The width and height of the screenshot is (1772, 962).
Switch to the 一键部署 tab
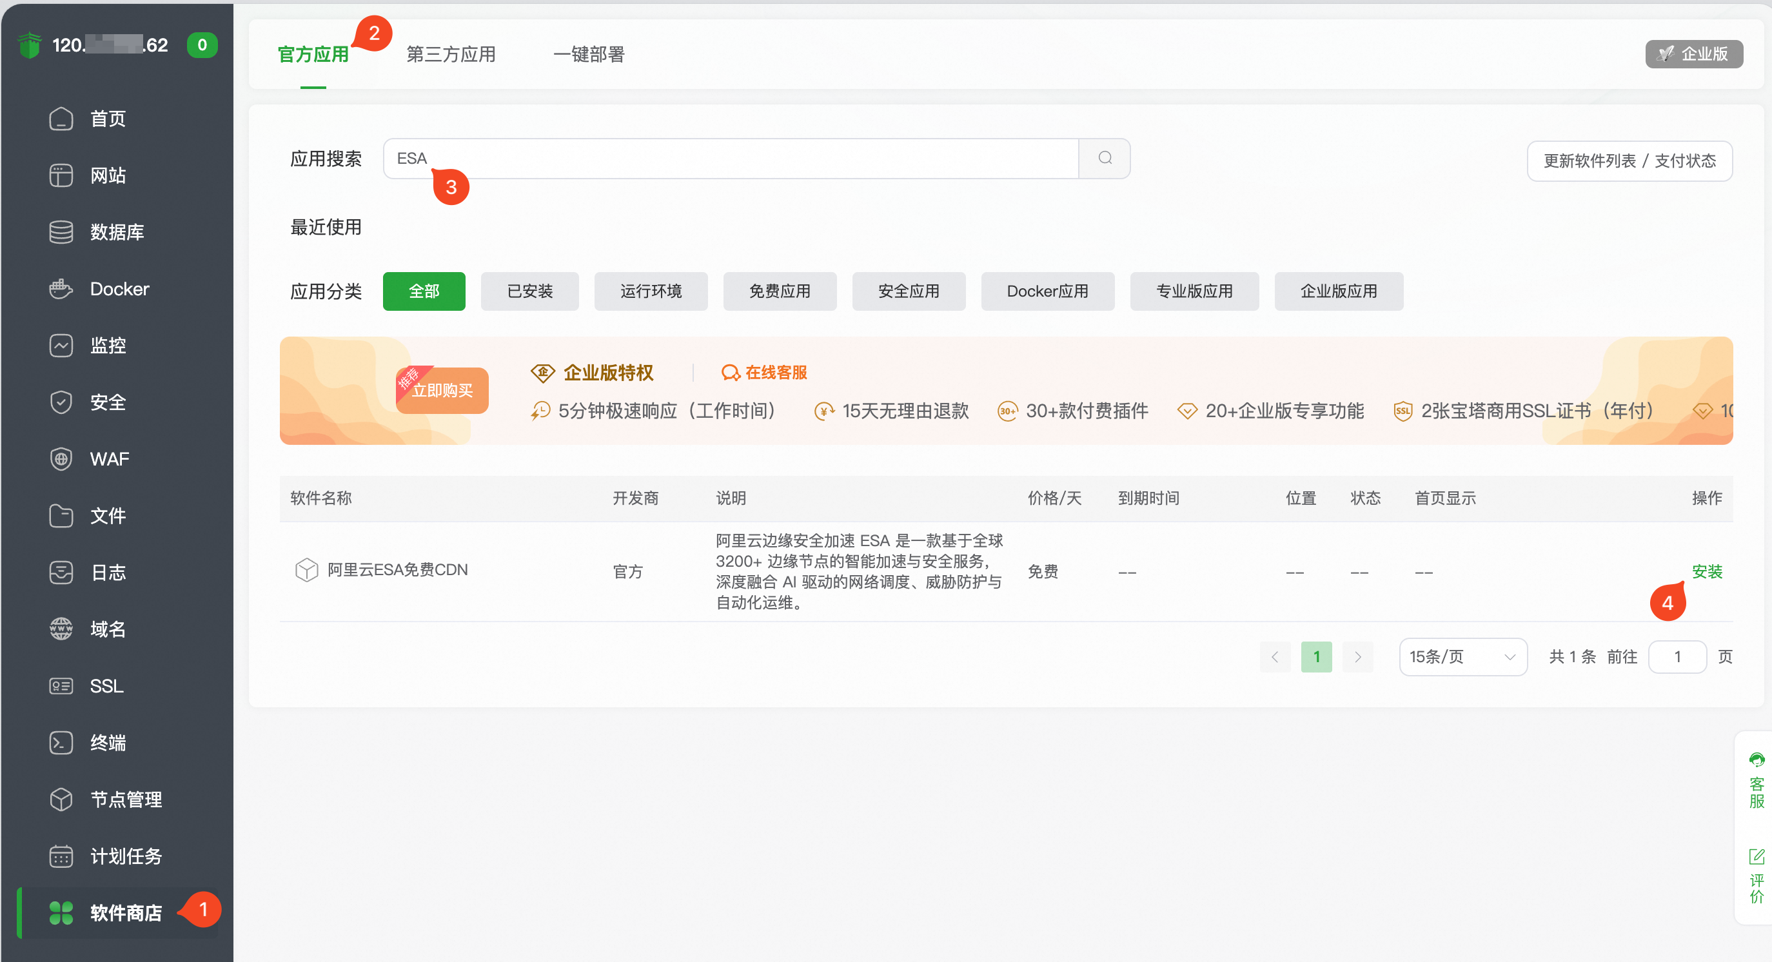[x=589, y=54]
